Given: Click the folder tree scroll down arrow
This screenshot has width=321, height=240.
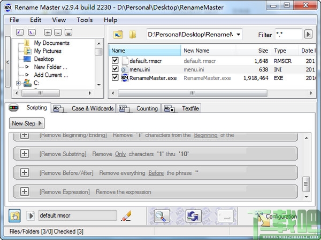Looking at the screenshot, I should point(99,85).
